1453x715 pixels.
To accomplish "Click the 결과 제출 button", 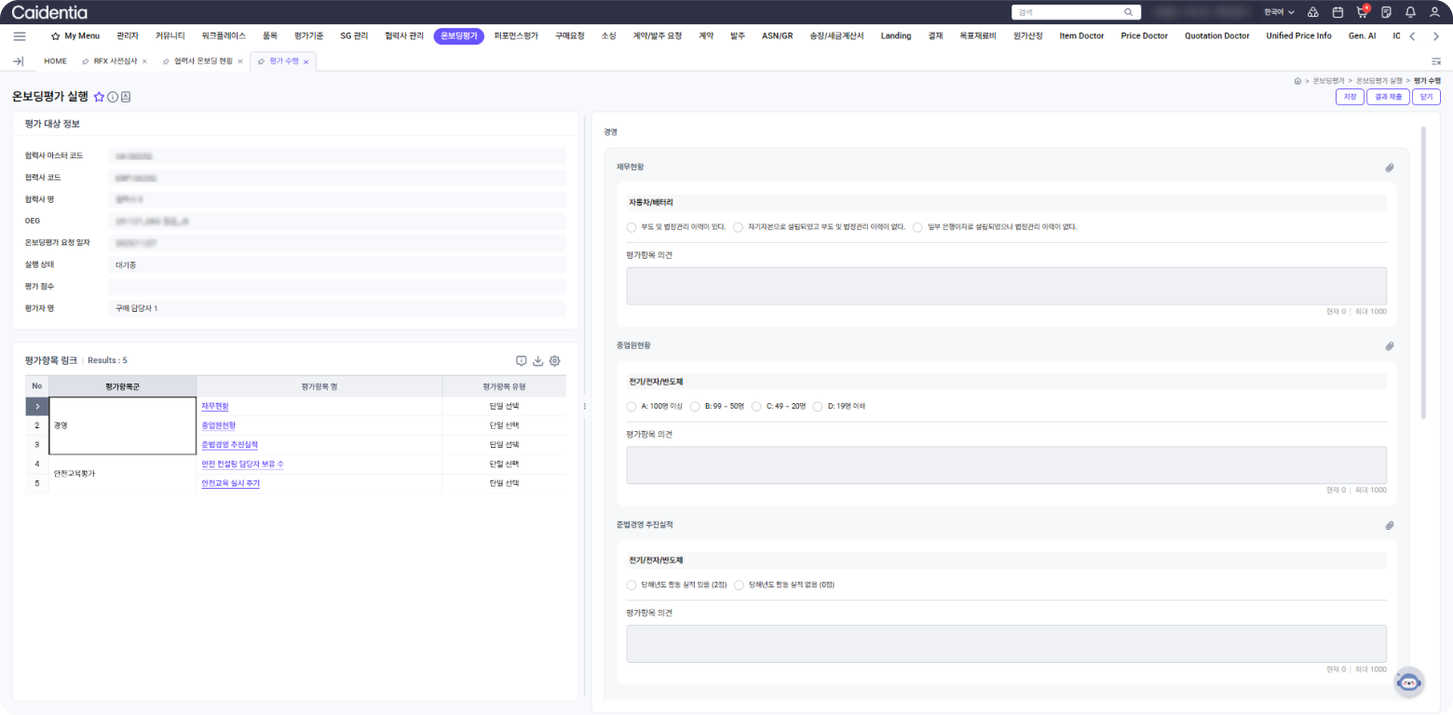I will pyautogui.click(x=1388, y=97).
